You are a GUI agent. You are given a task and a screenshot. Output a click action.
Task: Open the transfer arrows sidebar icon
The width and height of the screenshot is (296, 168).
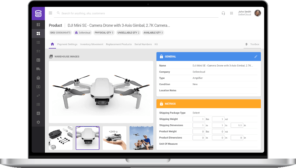pyautogui.click(x=38, y=95)
